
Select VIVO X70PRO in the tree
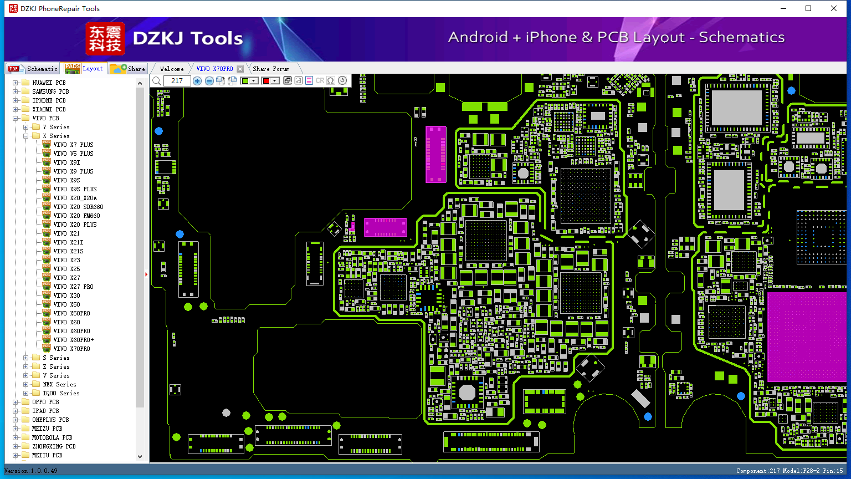tap(71, 349)
